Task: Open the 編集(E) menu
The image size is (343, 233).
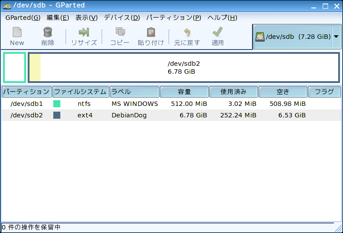Action: click(58, 18)
